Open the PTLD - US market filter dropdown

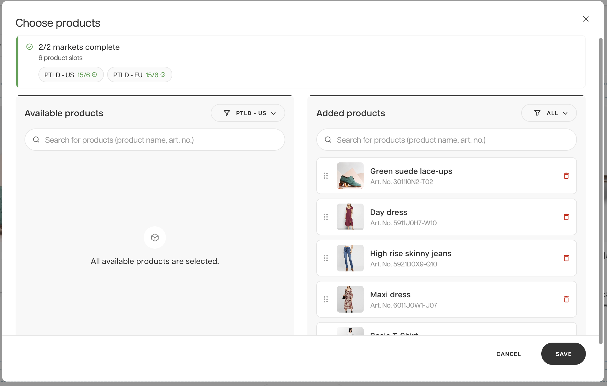(x=248, y=113)
